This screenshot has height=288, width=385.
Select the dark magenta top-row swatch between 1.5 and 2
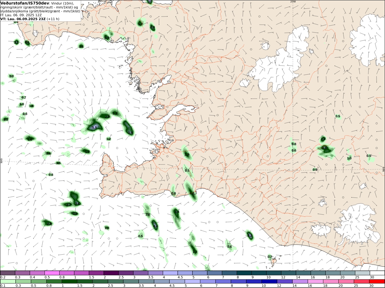(x=96, y=273)
